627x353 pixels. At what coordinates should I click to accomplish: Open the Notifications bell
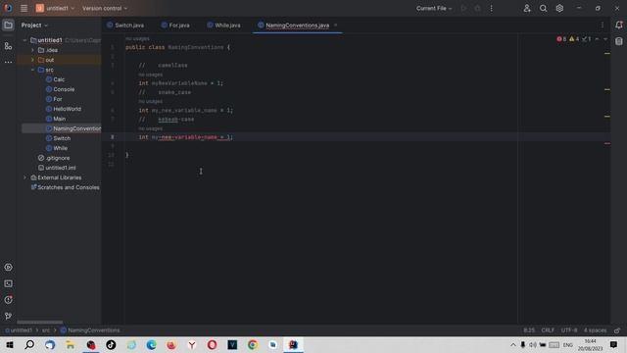pos(619,25)
